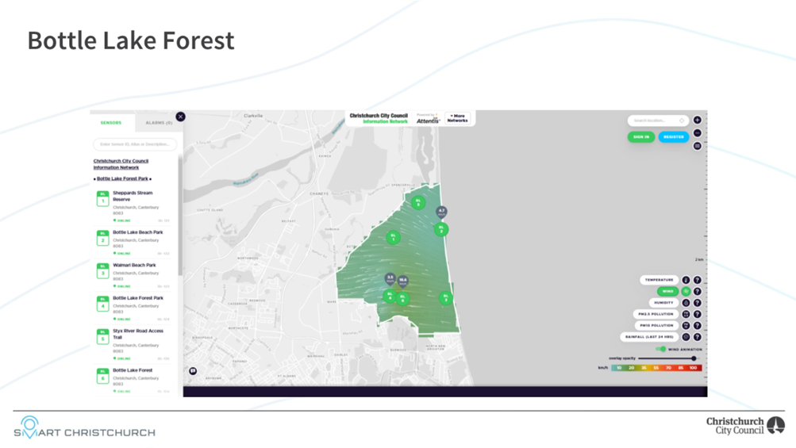Switch to the Alarms tab
The width and height of the screenshot is (796, 448).
[x=159, y=123]
